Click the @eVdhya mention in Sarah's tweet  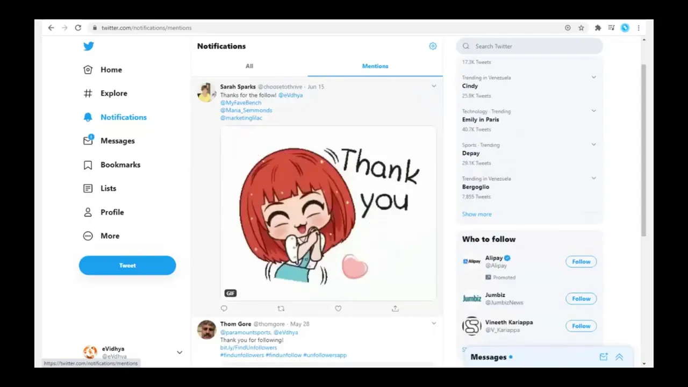(290, 95)
